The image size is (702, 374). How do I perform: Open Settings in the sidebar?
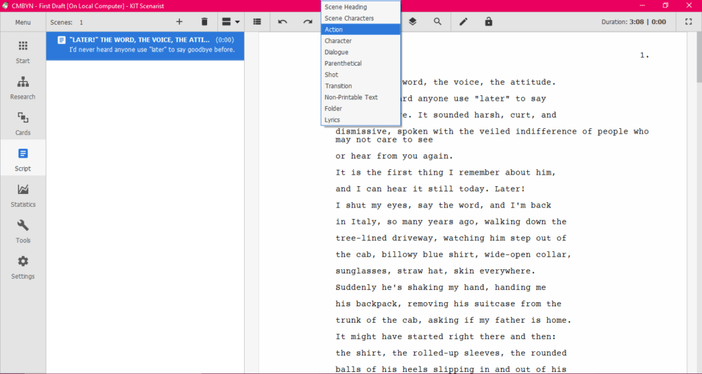pyautogui.click(x=23, y=267)
